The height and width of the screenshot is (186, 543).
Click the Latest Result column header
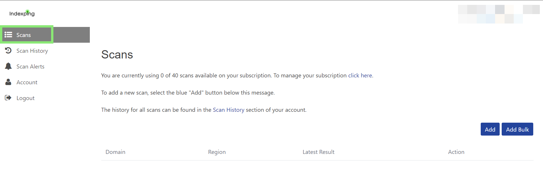click(x=318, y=152)
